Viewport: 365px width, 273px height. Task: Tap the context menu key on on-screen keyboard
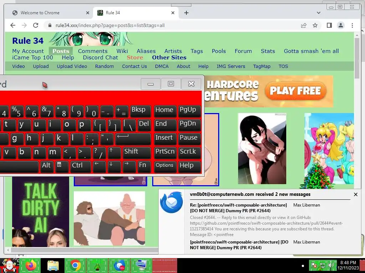click(x=62, y=167)
